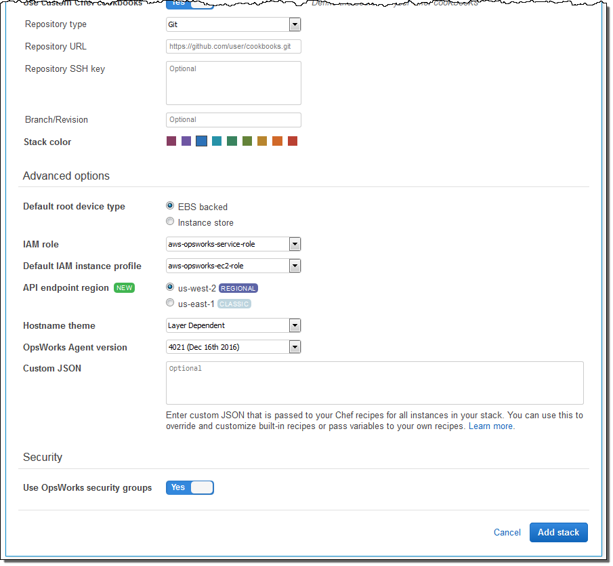Select EBS backed root device type

pos(170,206)
